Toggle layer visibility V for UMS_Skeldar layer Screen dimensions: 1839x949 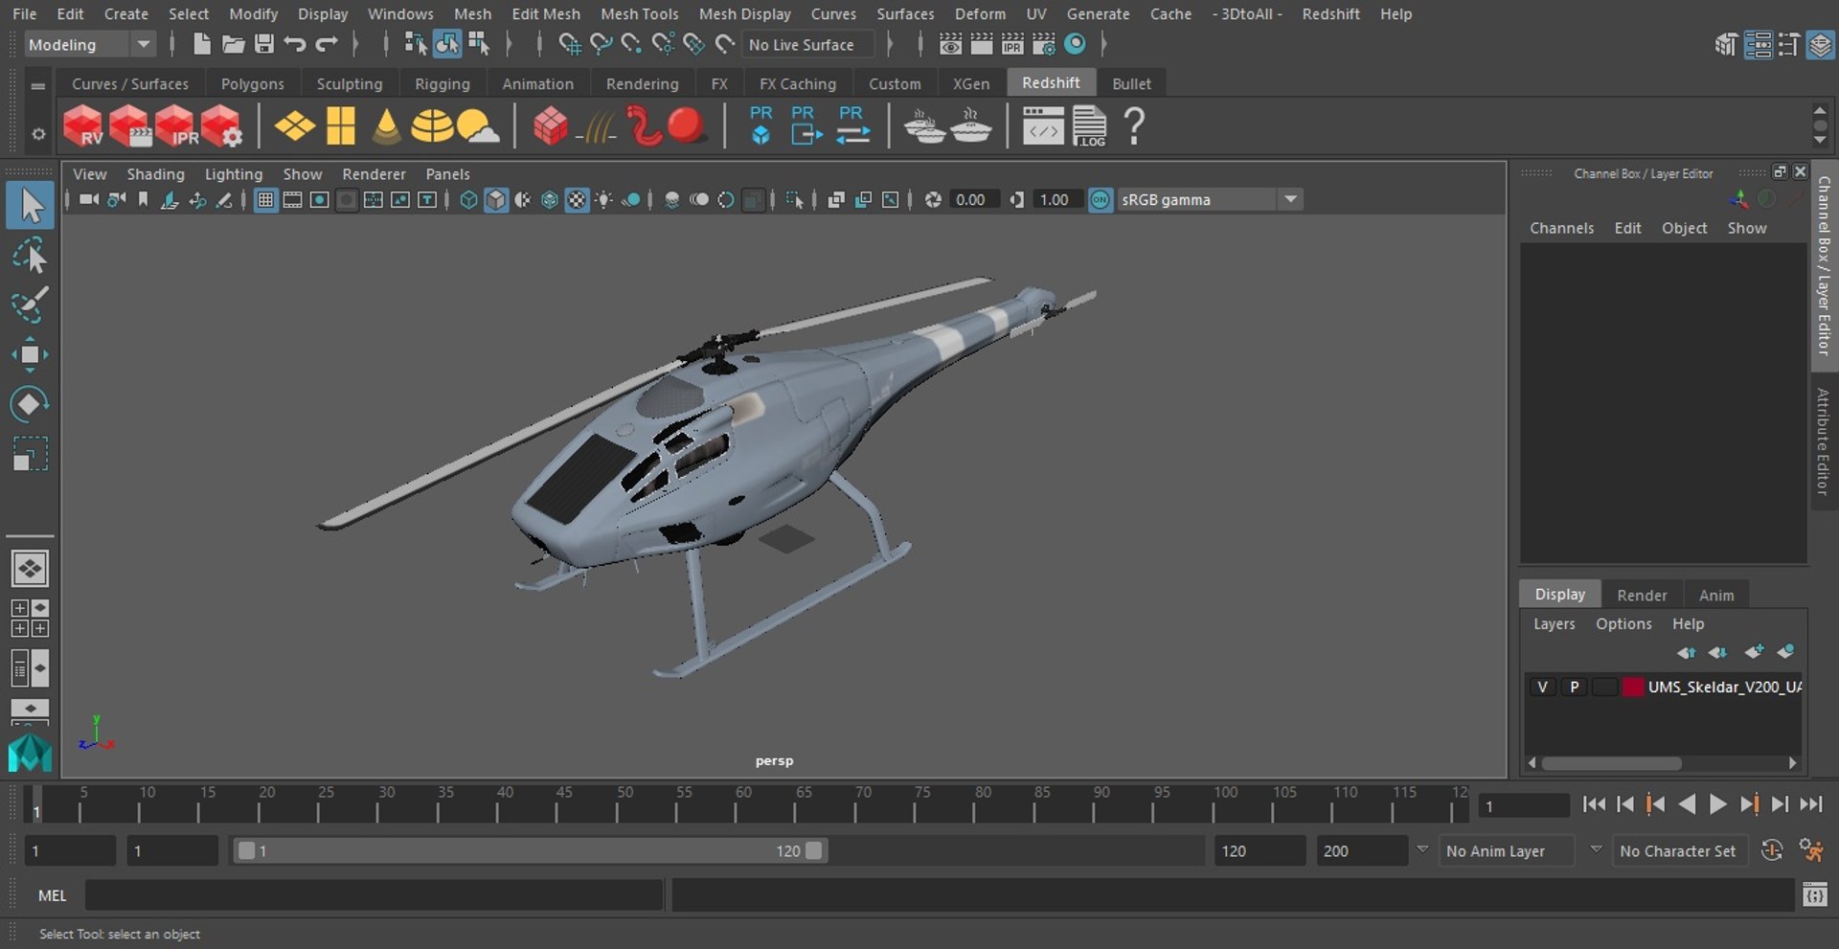tap(1542, 687)
